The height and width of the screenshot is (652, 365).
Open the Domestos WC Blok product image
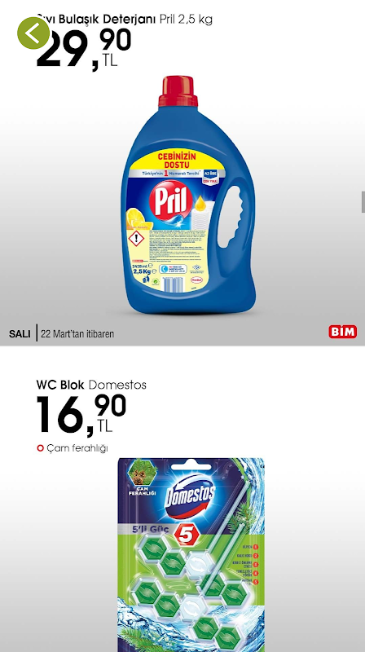point(191,555)
